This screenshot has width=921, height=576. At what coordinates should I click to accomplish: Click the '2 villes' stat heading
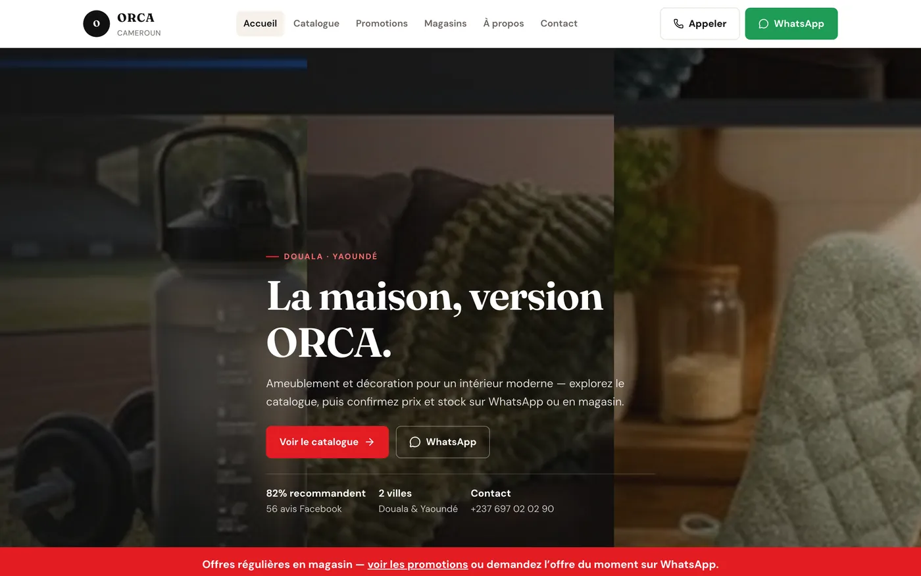point(395,493)
